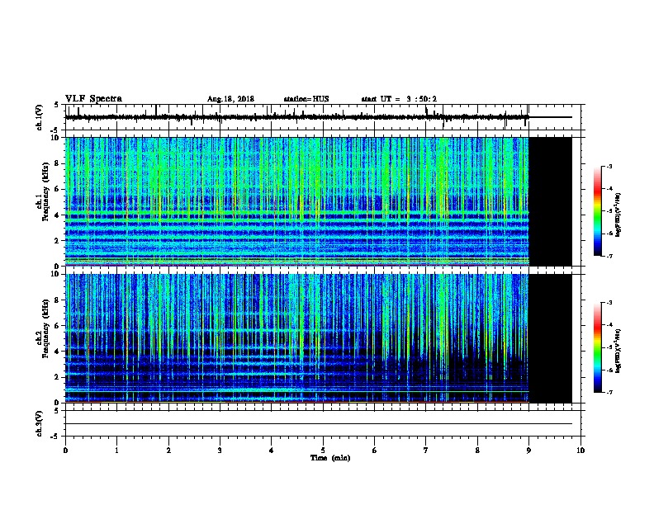The image size is (654, 505).
Task: Click the time axis tick label "0"
Action: (x=65, y=451)
